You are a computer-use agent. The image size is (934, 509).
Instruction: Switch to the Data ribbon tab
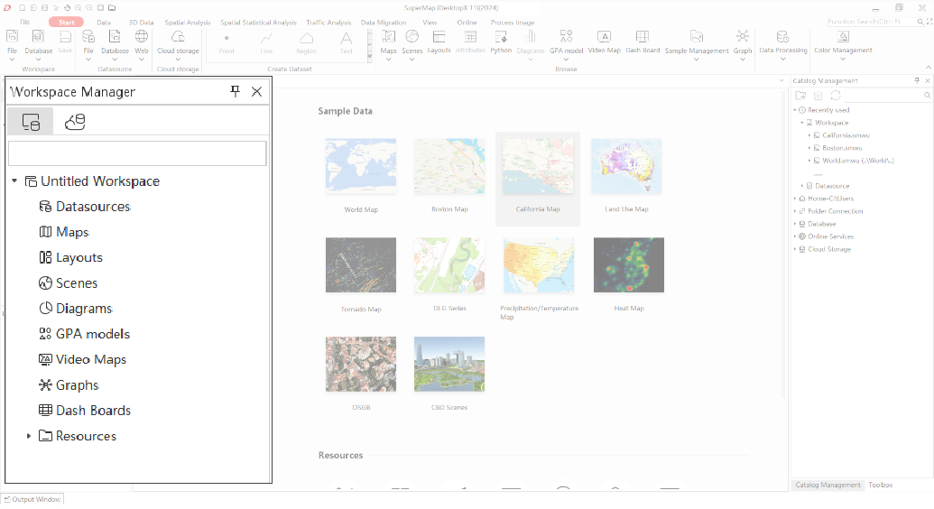click(x=104, y=22)
